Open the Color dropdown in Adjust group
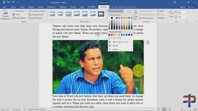198x111 pixels. tap(16, 14)
